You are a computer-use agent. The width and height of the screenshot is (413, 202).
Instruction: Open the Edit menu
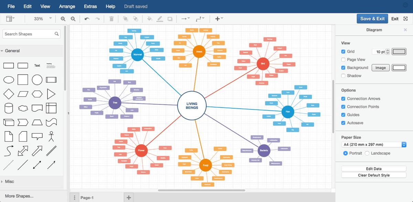pos(28,7)
